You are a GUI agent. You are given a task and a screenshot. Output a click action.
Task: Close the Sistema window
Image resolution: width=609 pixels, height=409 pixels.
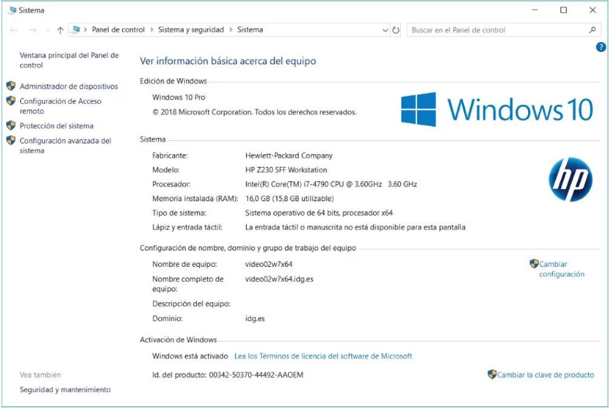coord(593,10)
